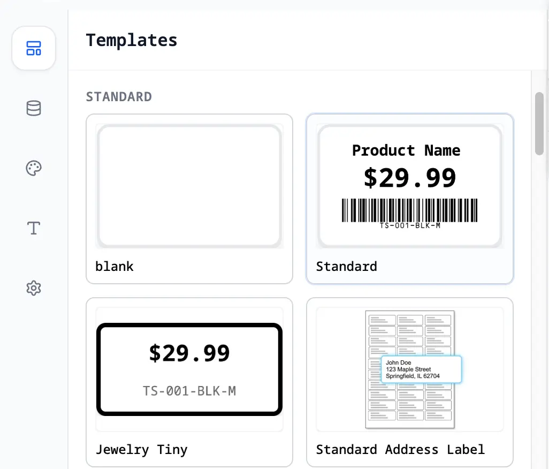
Task: Click the "Standard" template caption
Action: 346,266
